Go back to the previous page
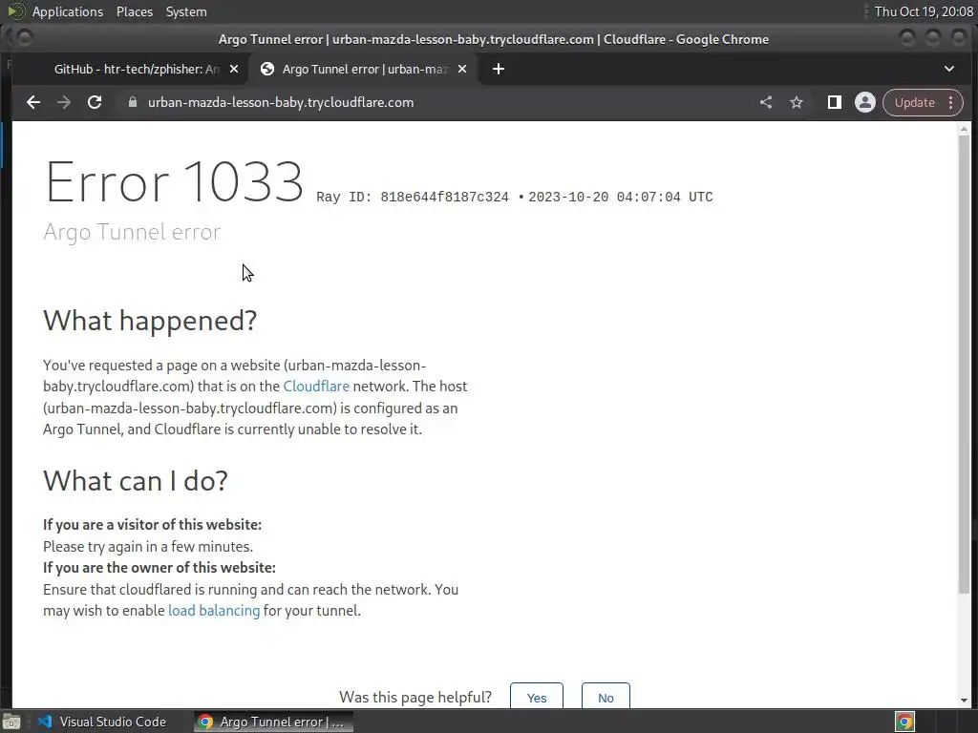978x733 pixels. click(33, 102)
